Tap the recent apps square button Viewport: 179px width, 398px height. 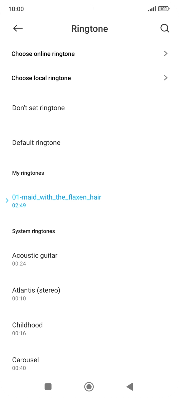pyautogui.click(x=48, y=387)
